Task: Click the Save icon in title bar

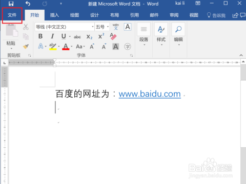Action: (x=11, y=4)
